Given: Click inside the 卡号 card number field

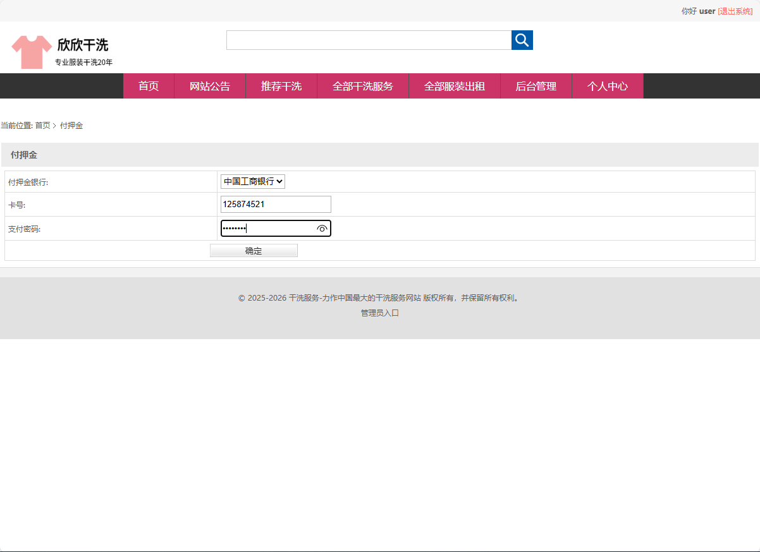Looking at the screenshot, I should 275,204.
